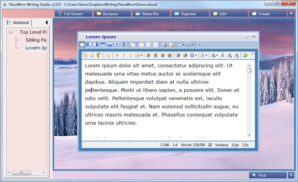The width and height of the screenshot is (298, 182).
Task: Click the green word wrap arrow icon
Action: point(245,55)
